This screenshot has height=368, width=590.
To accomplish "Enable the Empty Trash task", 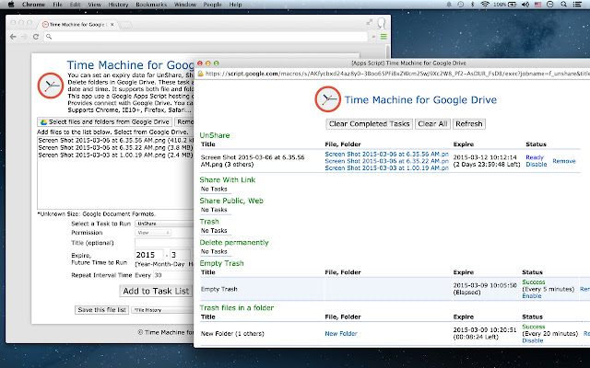I will pyautogui.click(x=532, y=296).
